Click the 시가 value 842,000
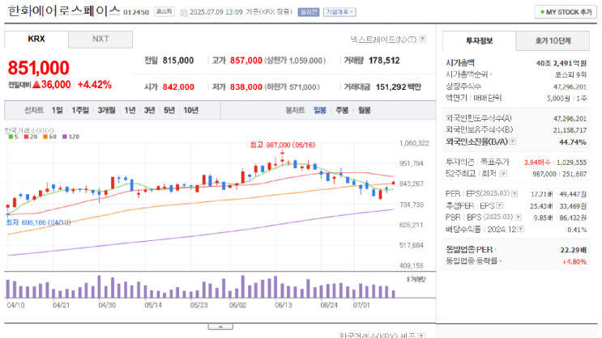This screenshot has width=602, height=338. [x=178, y=87]
